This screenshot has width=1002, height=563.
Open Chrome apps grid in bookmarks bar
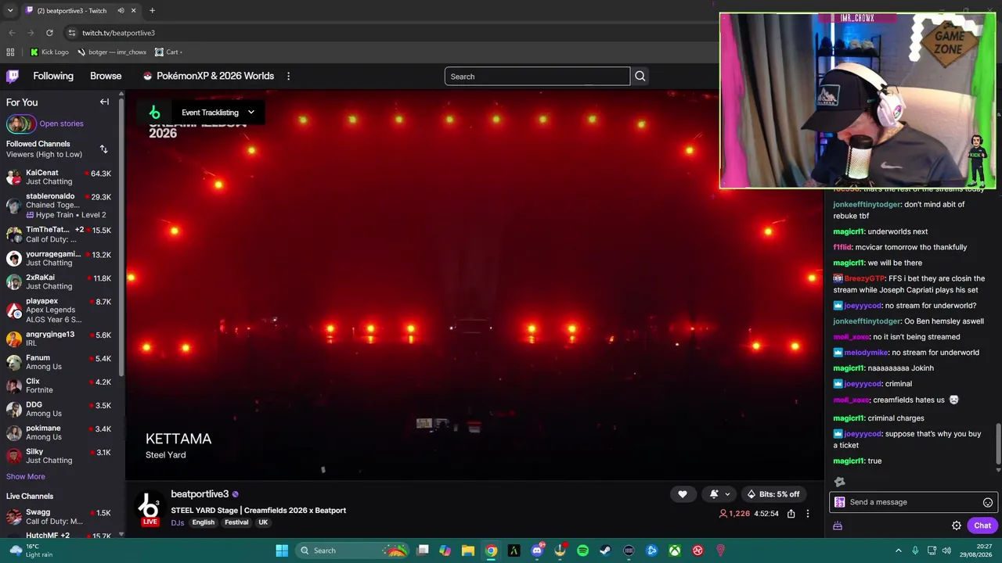tap(10, 52)
